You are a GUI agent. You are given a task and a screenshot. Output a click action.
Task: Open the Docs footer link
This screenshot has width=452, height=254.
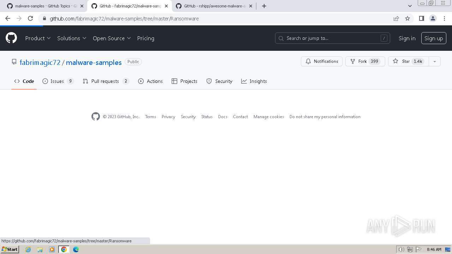point(223,117)
